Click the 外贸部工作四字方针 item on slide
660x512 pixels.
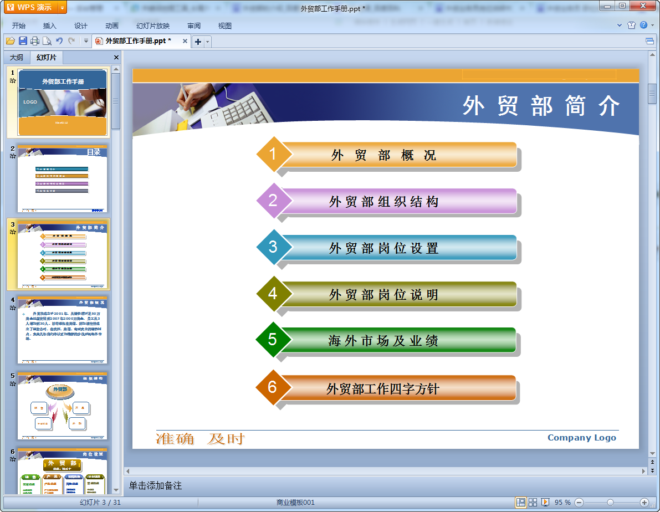pos(387,388)
